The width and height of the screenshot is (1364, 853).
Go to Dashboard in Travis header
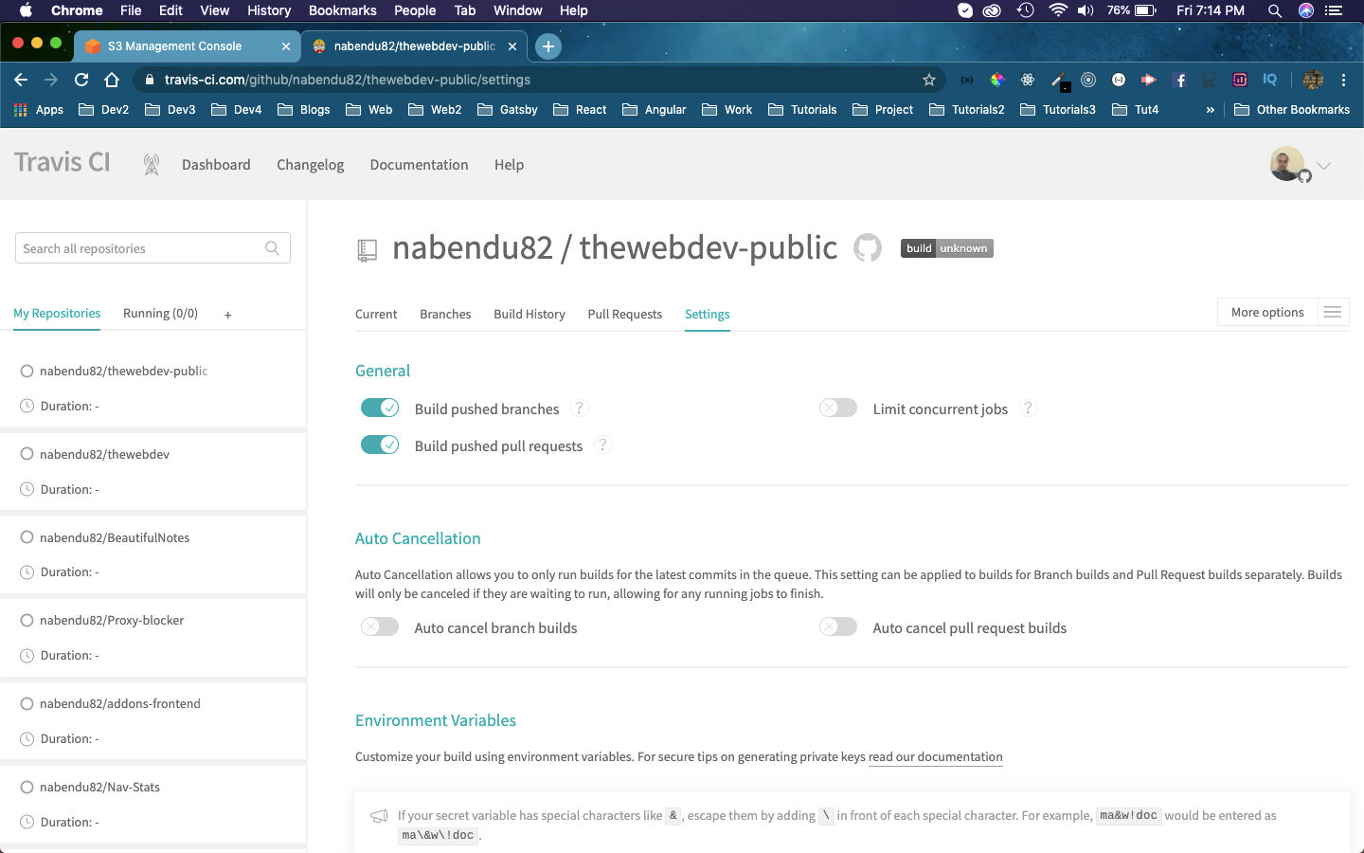click(216, 164)
